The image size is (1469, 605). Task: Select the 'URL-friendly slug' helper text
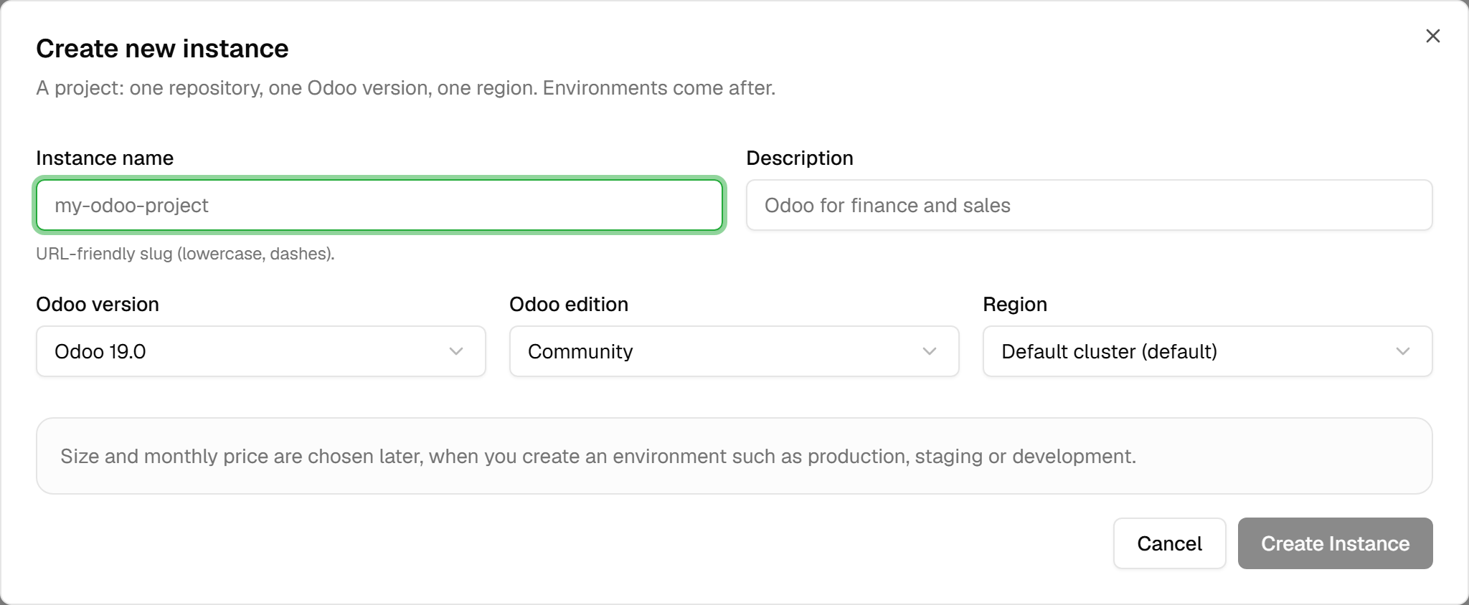(x=185, y=254)
